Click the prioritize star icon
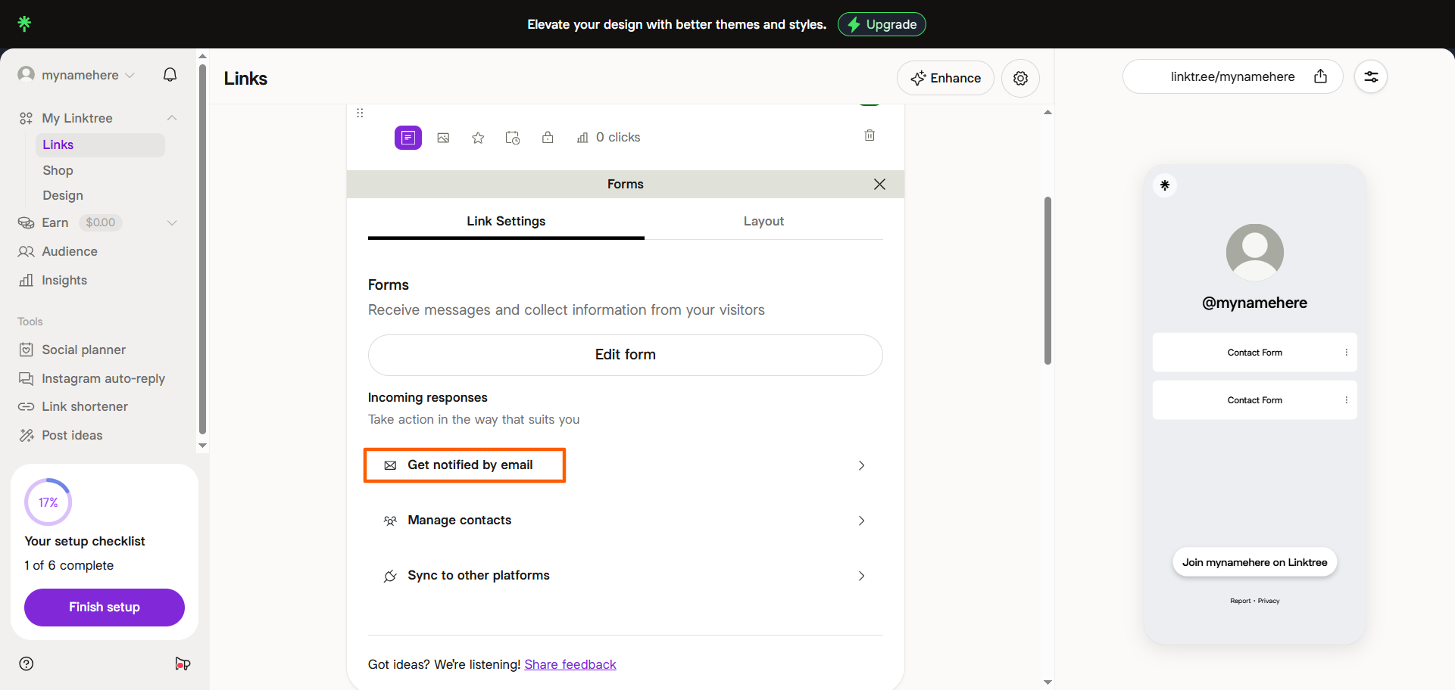The height and width of the screenshot is (690, 1455). [478, 138]
